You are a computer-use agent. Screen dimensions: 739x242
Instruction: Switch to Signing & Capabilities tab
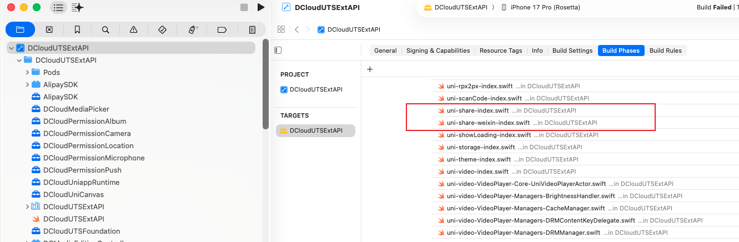coord(438,51)
